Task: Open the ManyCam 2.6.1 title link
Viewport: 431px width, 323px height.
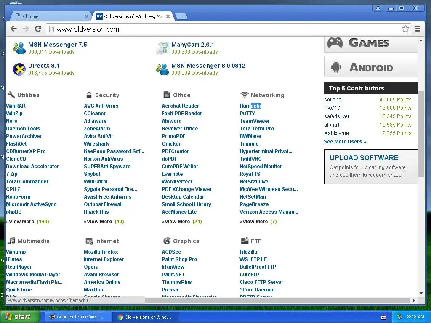Action: (x=193, y=45)
